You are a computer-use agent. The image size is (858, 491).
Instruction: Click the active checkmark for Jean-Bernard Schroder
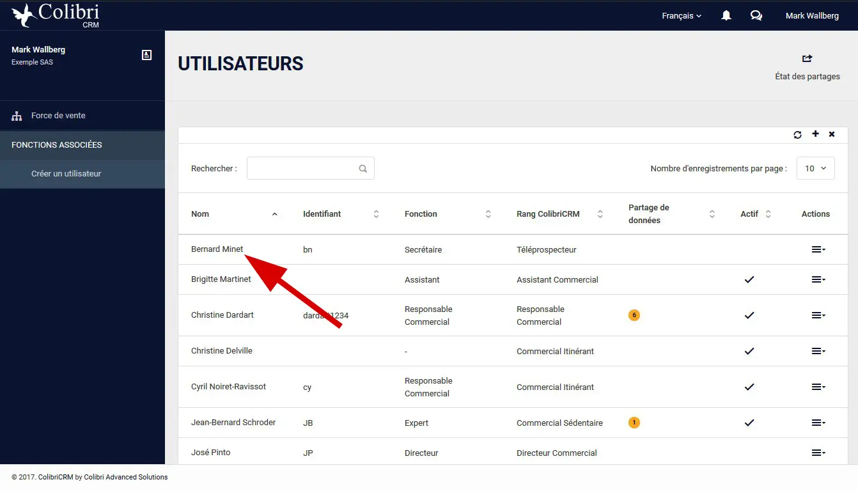pyautogui.click(x=749, y=423)
